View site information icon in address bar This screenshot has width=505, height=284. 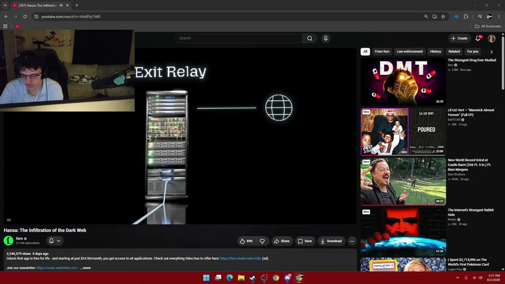[x=36, y=17]
